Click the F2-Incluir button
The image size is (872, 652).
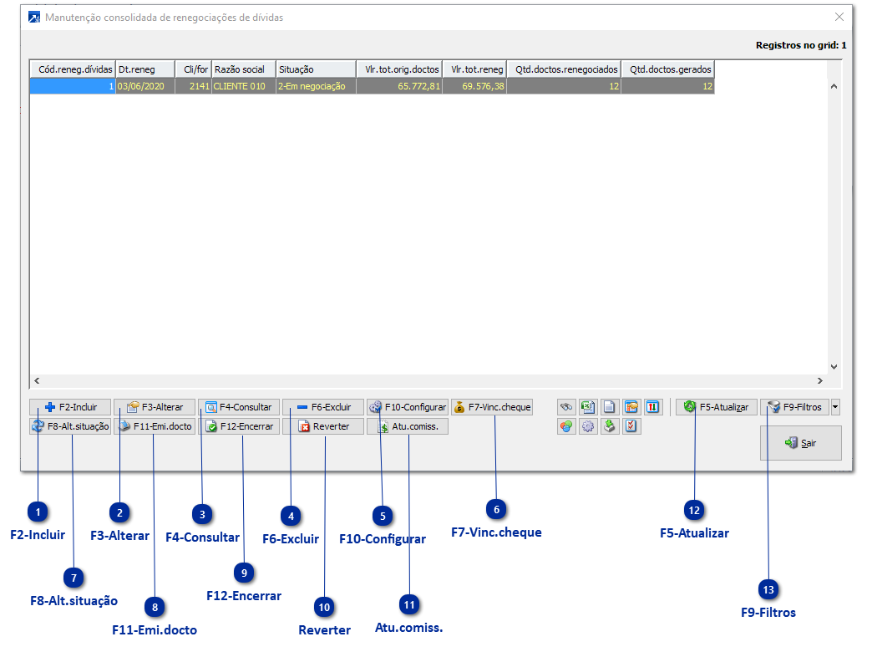70,407
